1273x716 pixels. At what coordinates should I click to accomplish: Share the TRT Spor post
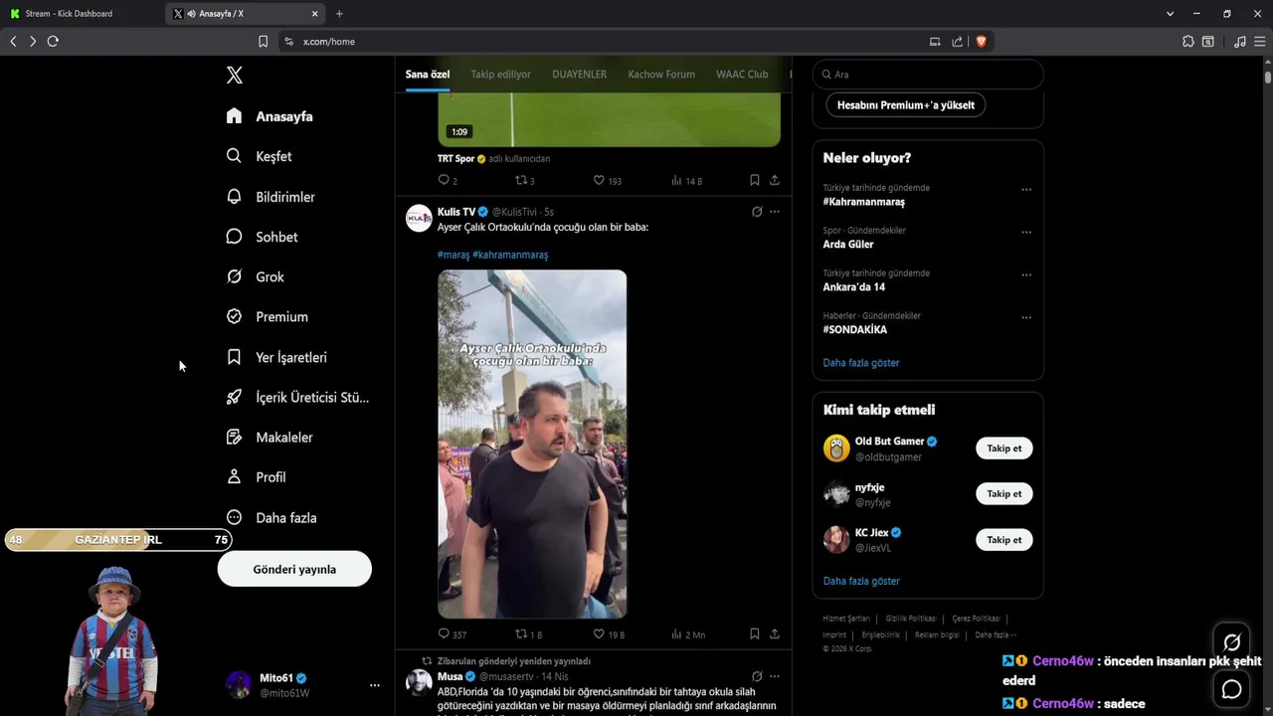pos(775,181)
